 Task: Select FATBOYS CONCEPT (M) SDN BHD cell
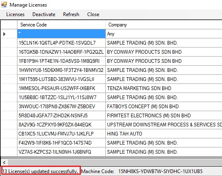coord(164,107)
